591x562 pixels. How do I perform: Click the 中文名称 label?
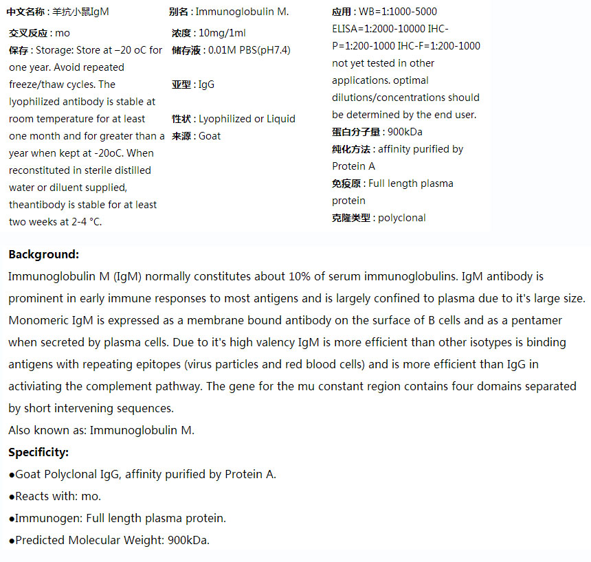27,12
